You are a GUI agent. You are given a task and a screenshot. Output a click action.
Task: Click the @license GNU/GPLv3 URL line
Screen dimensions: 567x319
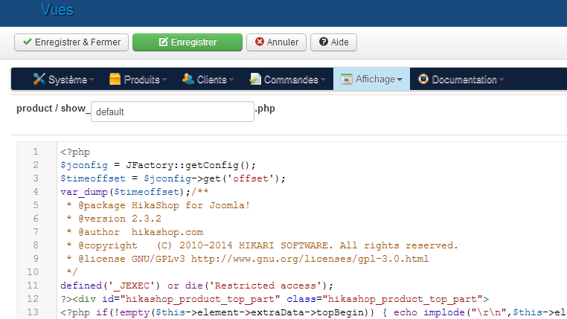pos(247,259)
